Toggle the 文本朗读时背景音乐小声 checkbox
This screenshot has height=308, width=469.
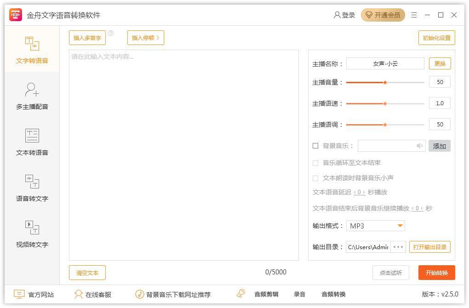pos(315,178)
